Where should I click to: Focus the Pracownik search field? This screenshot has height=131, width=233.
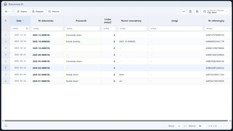pos(82,28)
